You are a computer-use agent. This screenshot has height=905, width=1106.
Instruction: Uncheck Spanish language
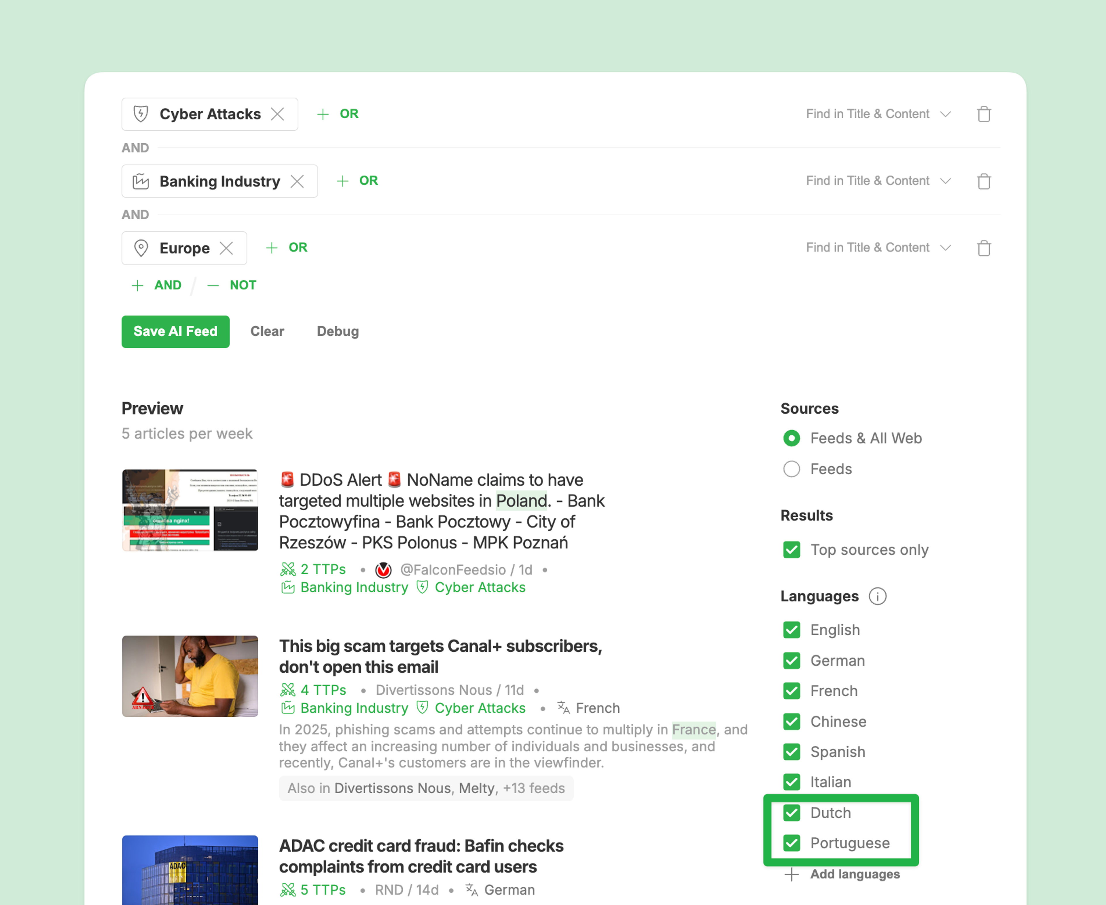coord(791,752)
